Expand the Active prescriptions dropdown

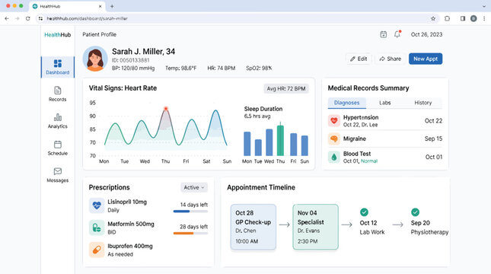(194, 187)
